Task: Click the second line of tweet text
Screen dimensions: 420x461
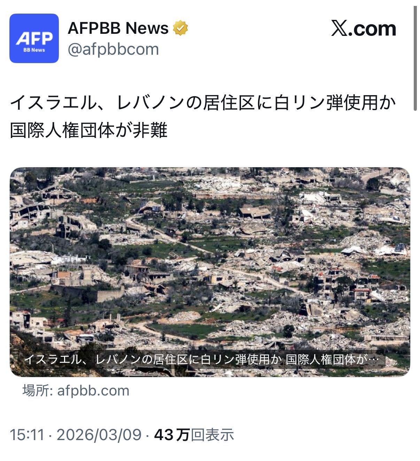Action: pyautogui.click(x=89, y=130)
